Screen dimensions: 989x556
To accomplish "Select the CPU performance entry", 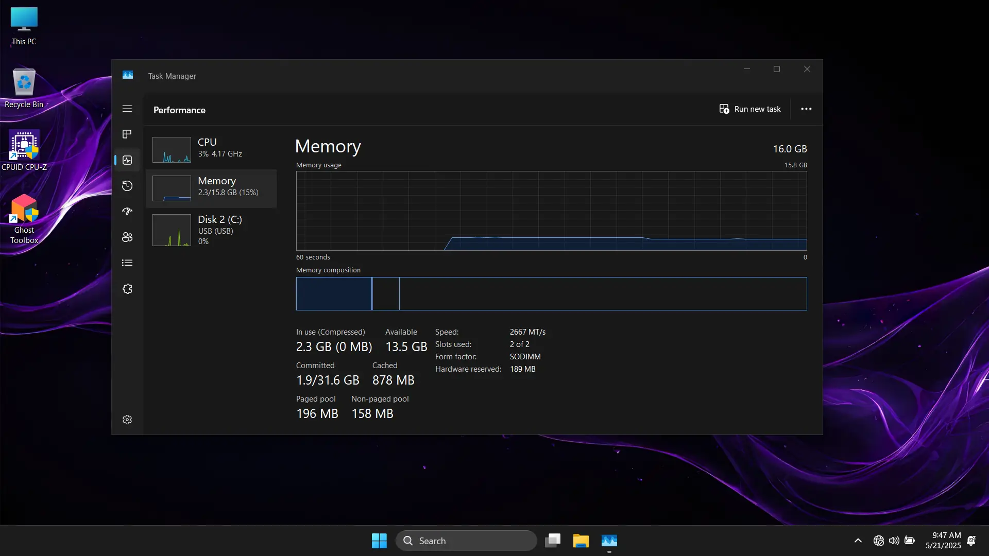I will 212,149.
